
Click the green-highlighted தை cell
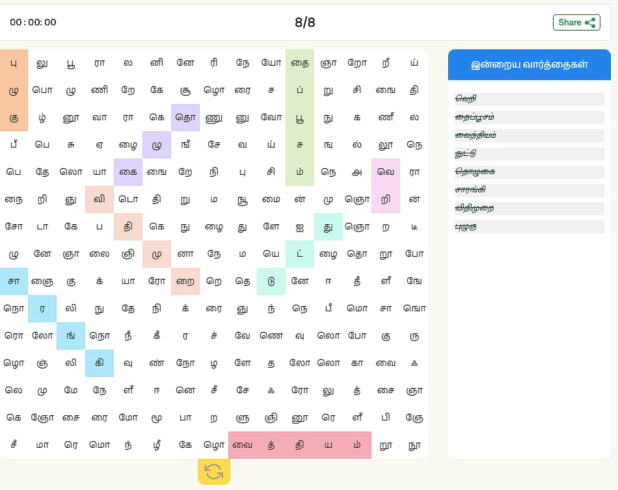(x=300, y=63)
